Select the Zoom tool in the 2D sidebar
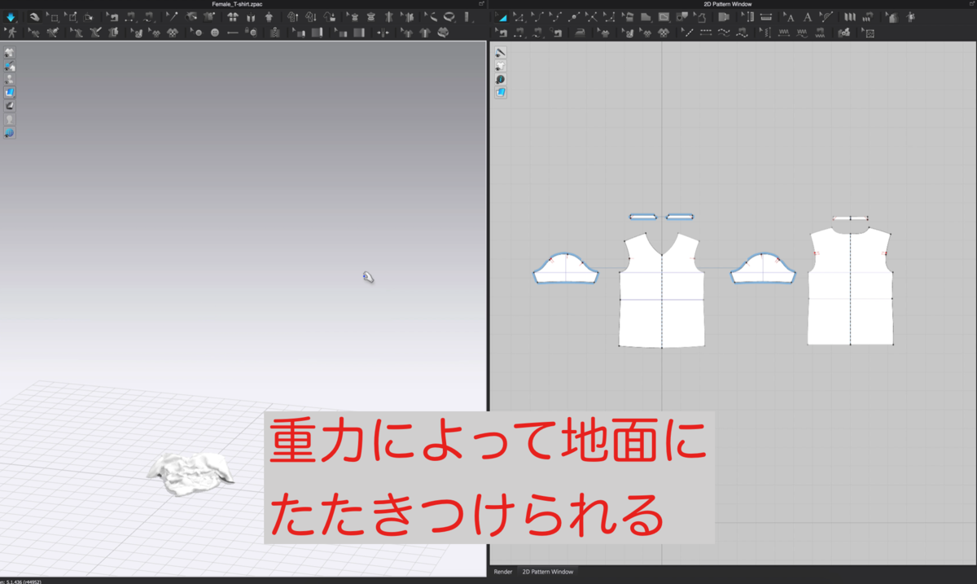The height and width of the screenshot is (584, 977). 501,79
